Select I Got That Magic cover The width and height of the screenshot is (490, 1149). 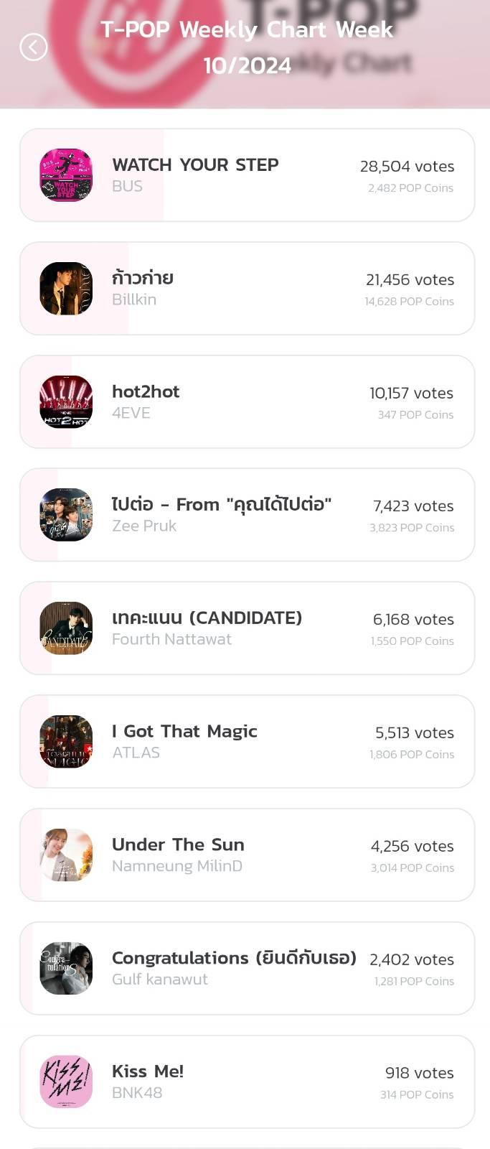[66, 742]
